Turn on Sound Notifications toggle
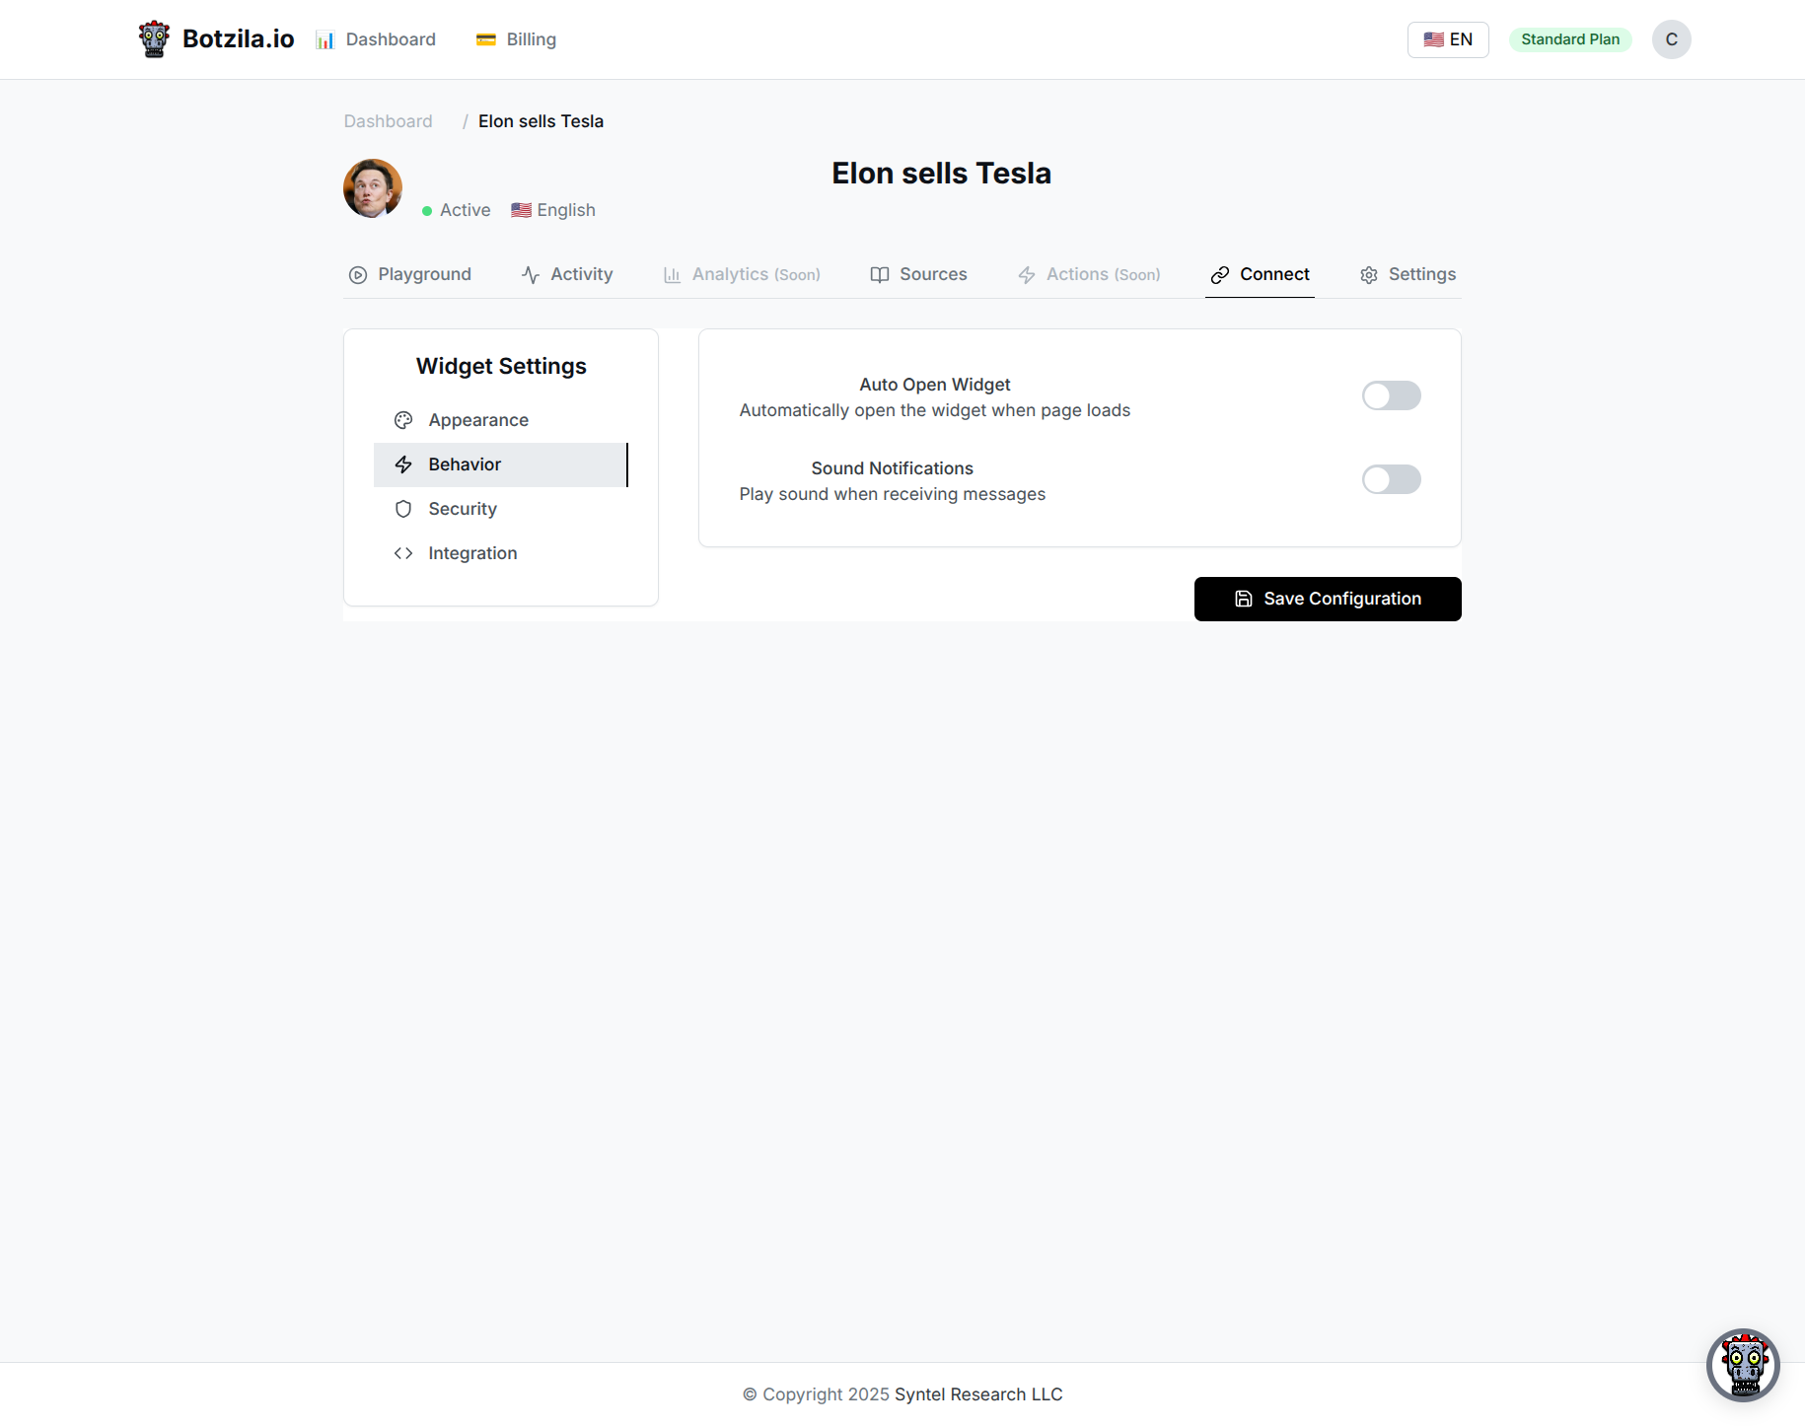 coord(1392,479)
